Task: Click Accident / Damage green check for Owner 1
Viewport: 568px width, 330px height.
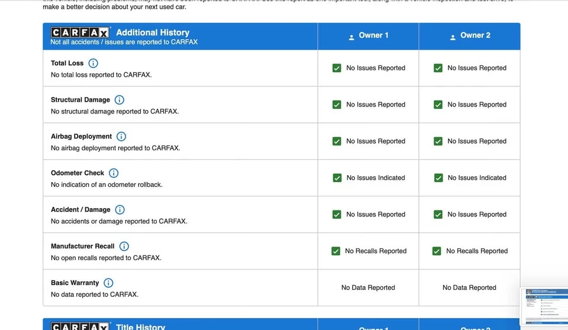Action: click(x=337, y=215)
